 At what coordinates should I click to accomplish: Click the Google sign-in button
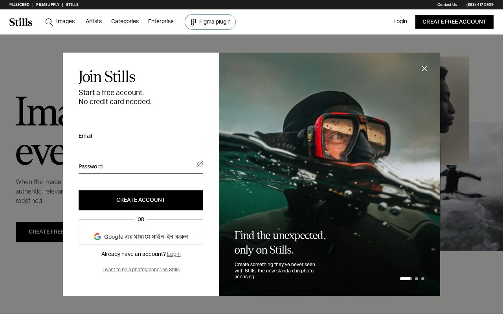141,237
